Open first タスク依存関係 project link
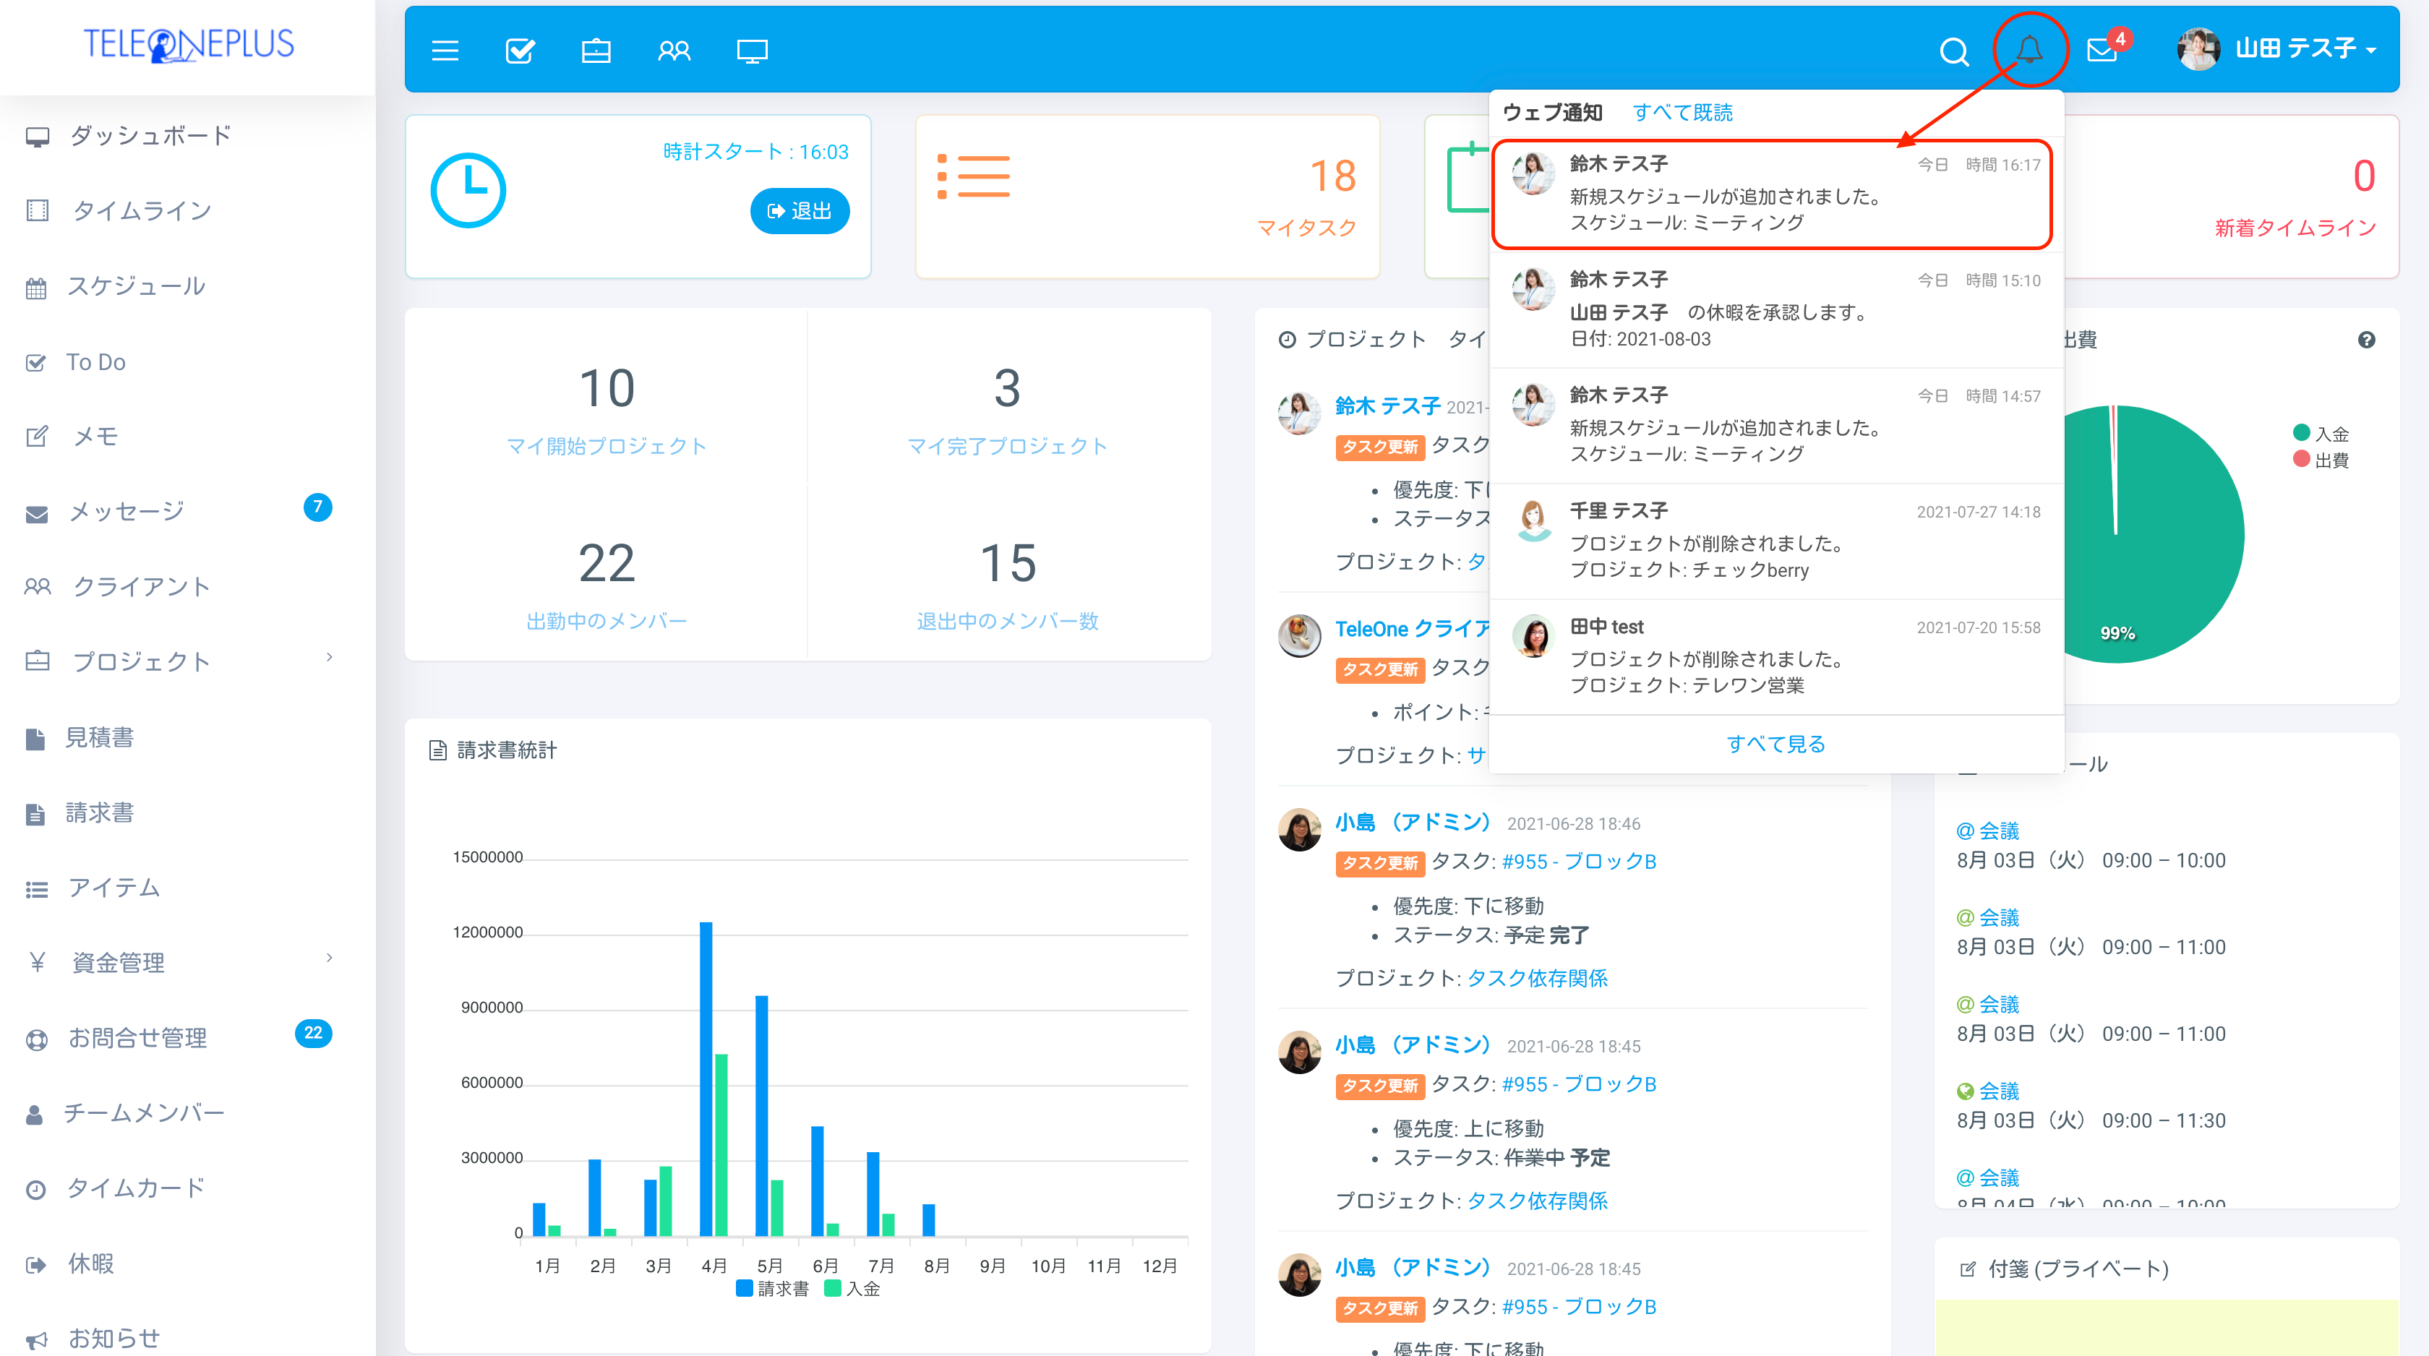The width and height of the screenshot is (2429, 1356). click(x=1537, y=979)
